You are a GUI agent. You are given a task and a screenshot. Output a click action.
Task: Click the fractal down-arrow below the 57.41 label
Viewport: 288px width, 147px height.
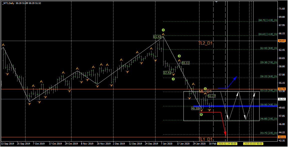pos(173,74)
